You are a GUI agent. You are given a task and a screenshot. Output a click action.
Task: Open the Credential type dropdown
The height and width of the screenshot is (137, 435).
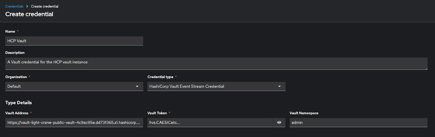click(x=212, y=86)
